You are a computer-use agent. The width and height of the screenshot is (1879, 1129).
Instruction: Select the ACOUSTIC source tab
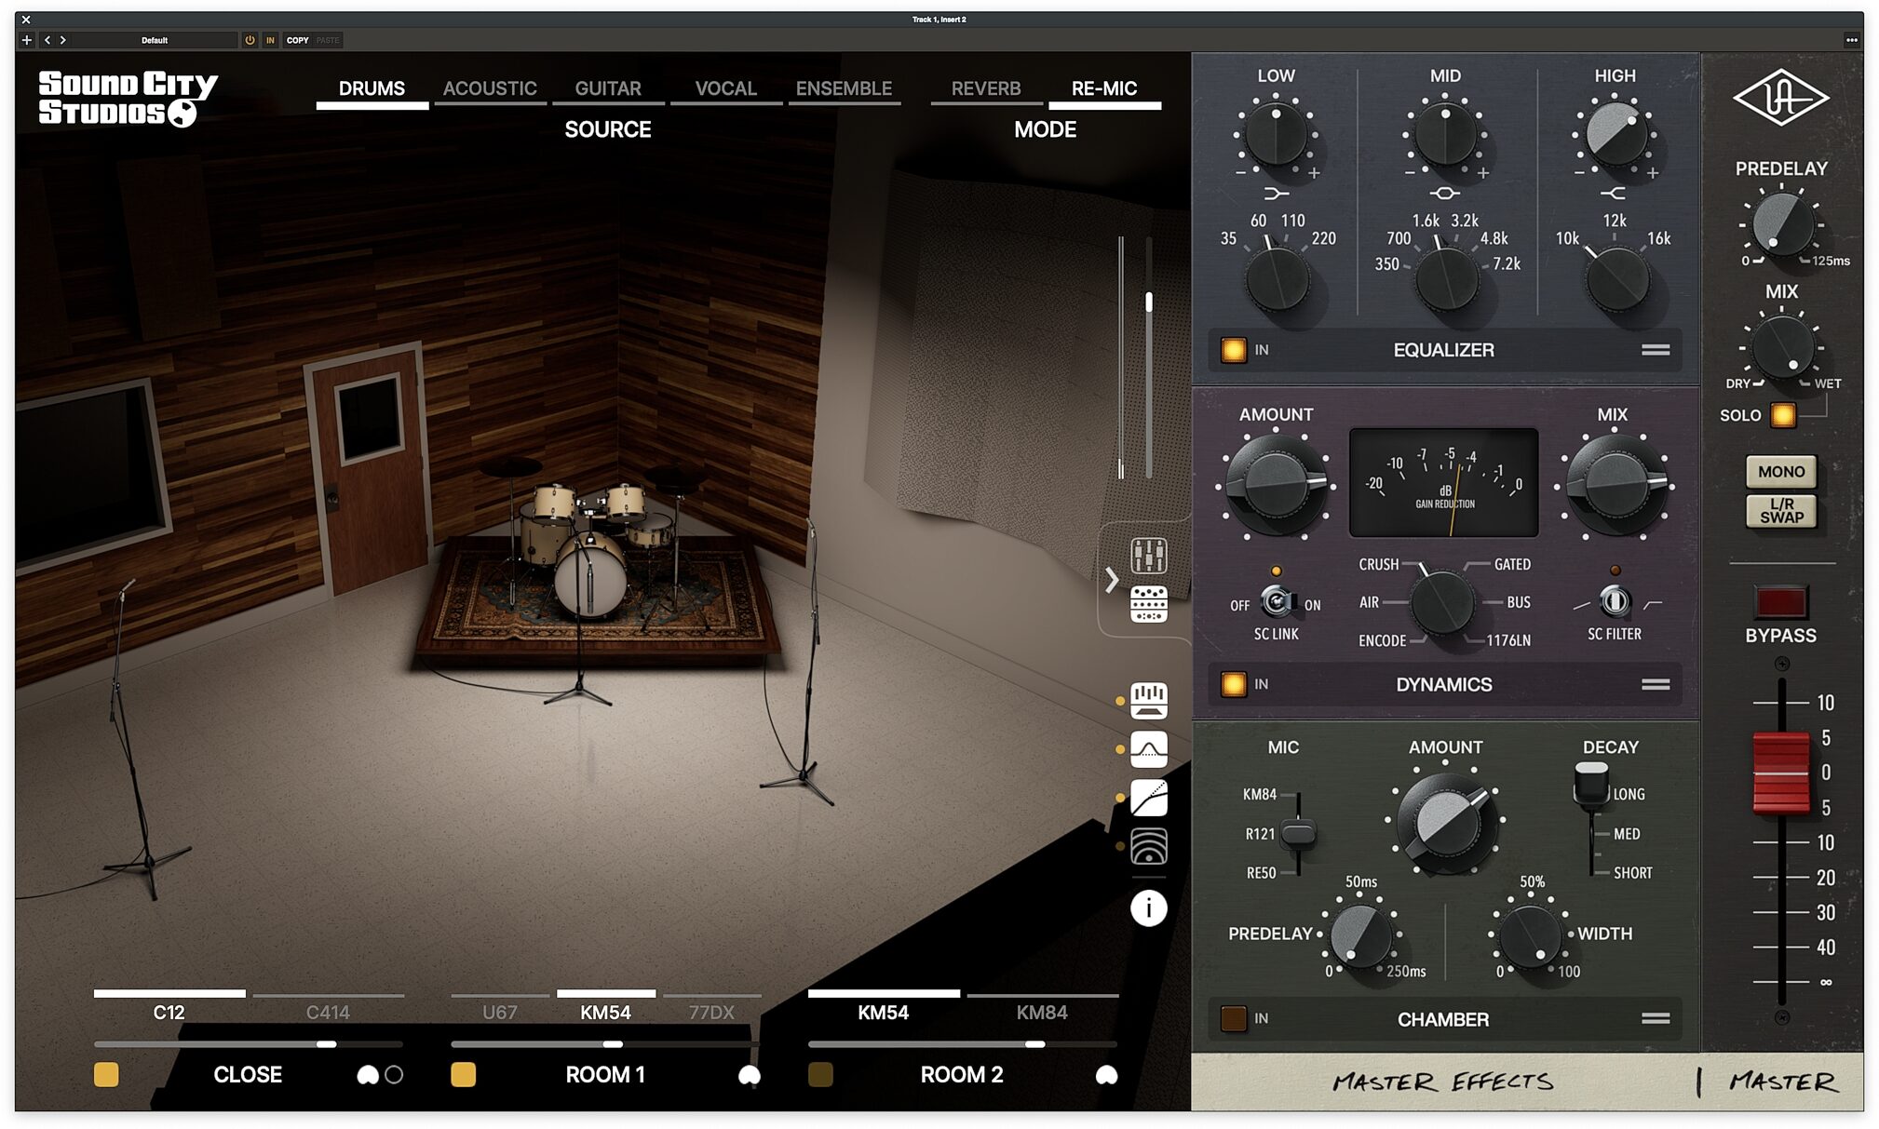click(490, 89)
